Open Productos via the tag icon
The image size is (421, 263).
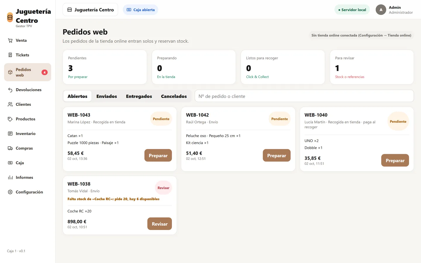10,119
